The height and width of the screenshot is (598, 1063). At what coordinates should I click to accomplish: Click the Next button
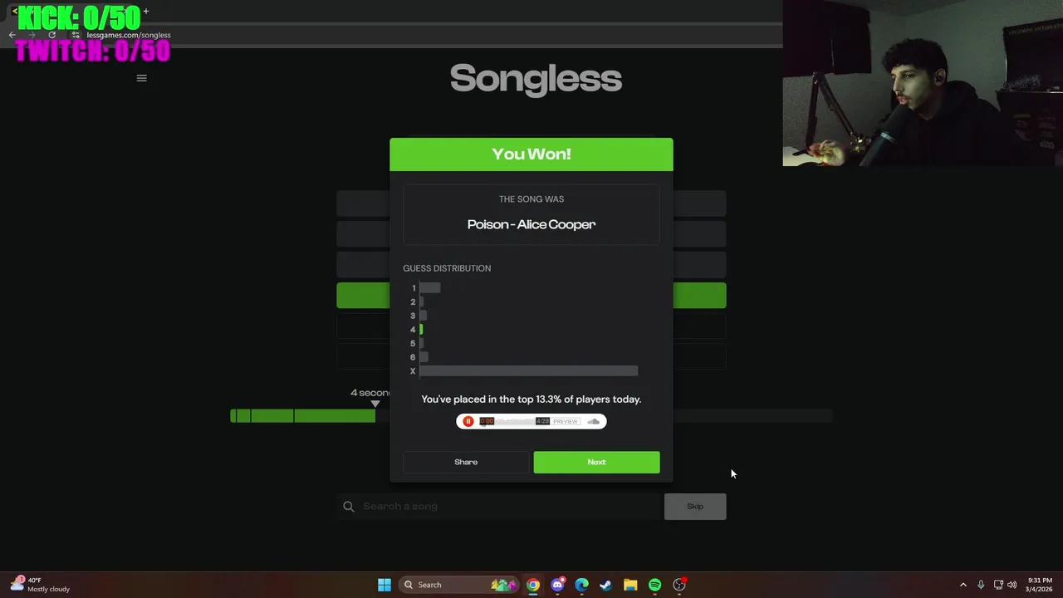(x=596, y=462)
